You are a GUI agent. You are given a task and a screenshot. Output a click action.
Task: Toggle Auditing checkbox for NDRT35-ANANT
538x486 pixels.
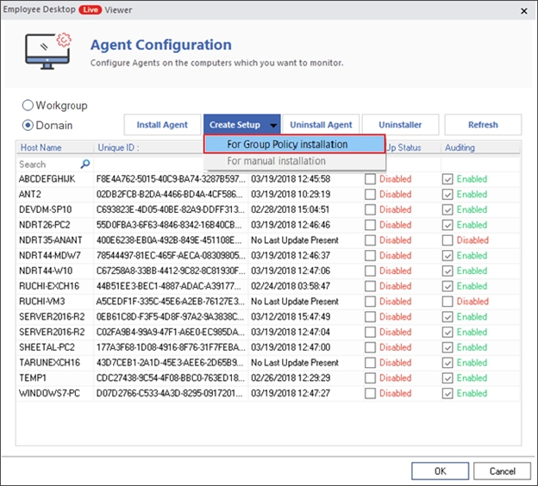coord(447,240)
